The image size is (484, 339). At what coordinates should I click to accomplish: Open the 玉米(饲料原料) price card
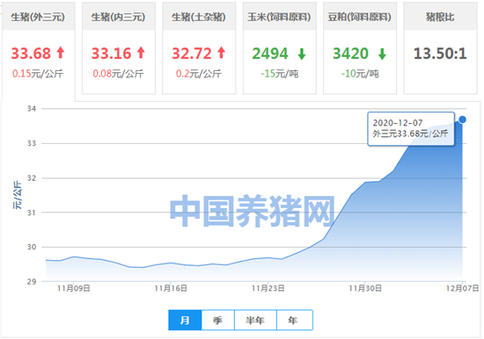click(279, 48)
